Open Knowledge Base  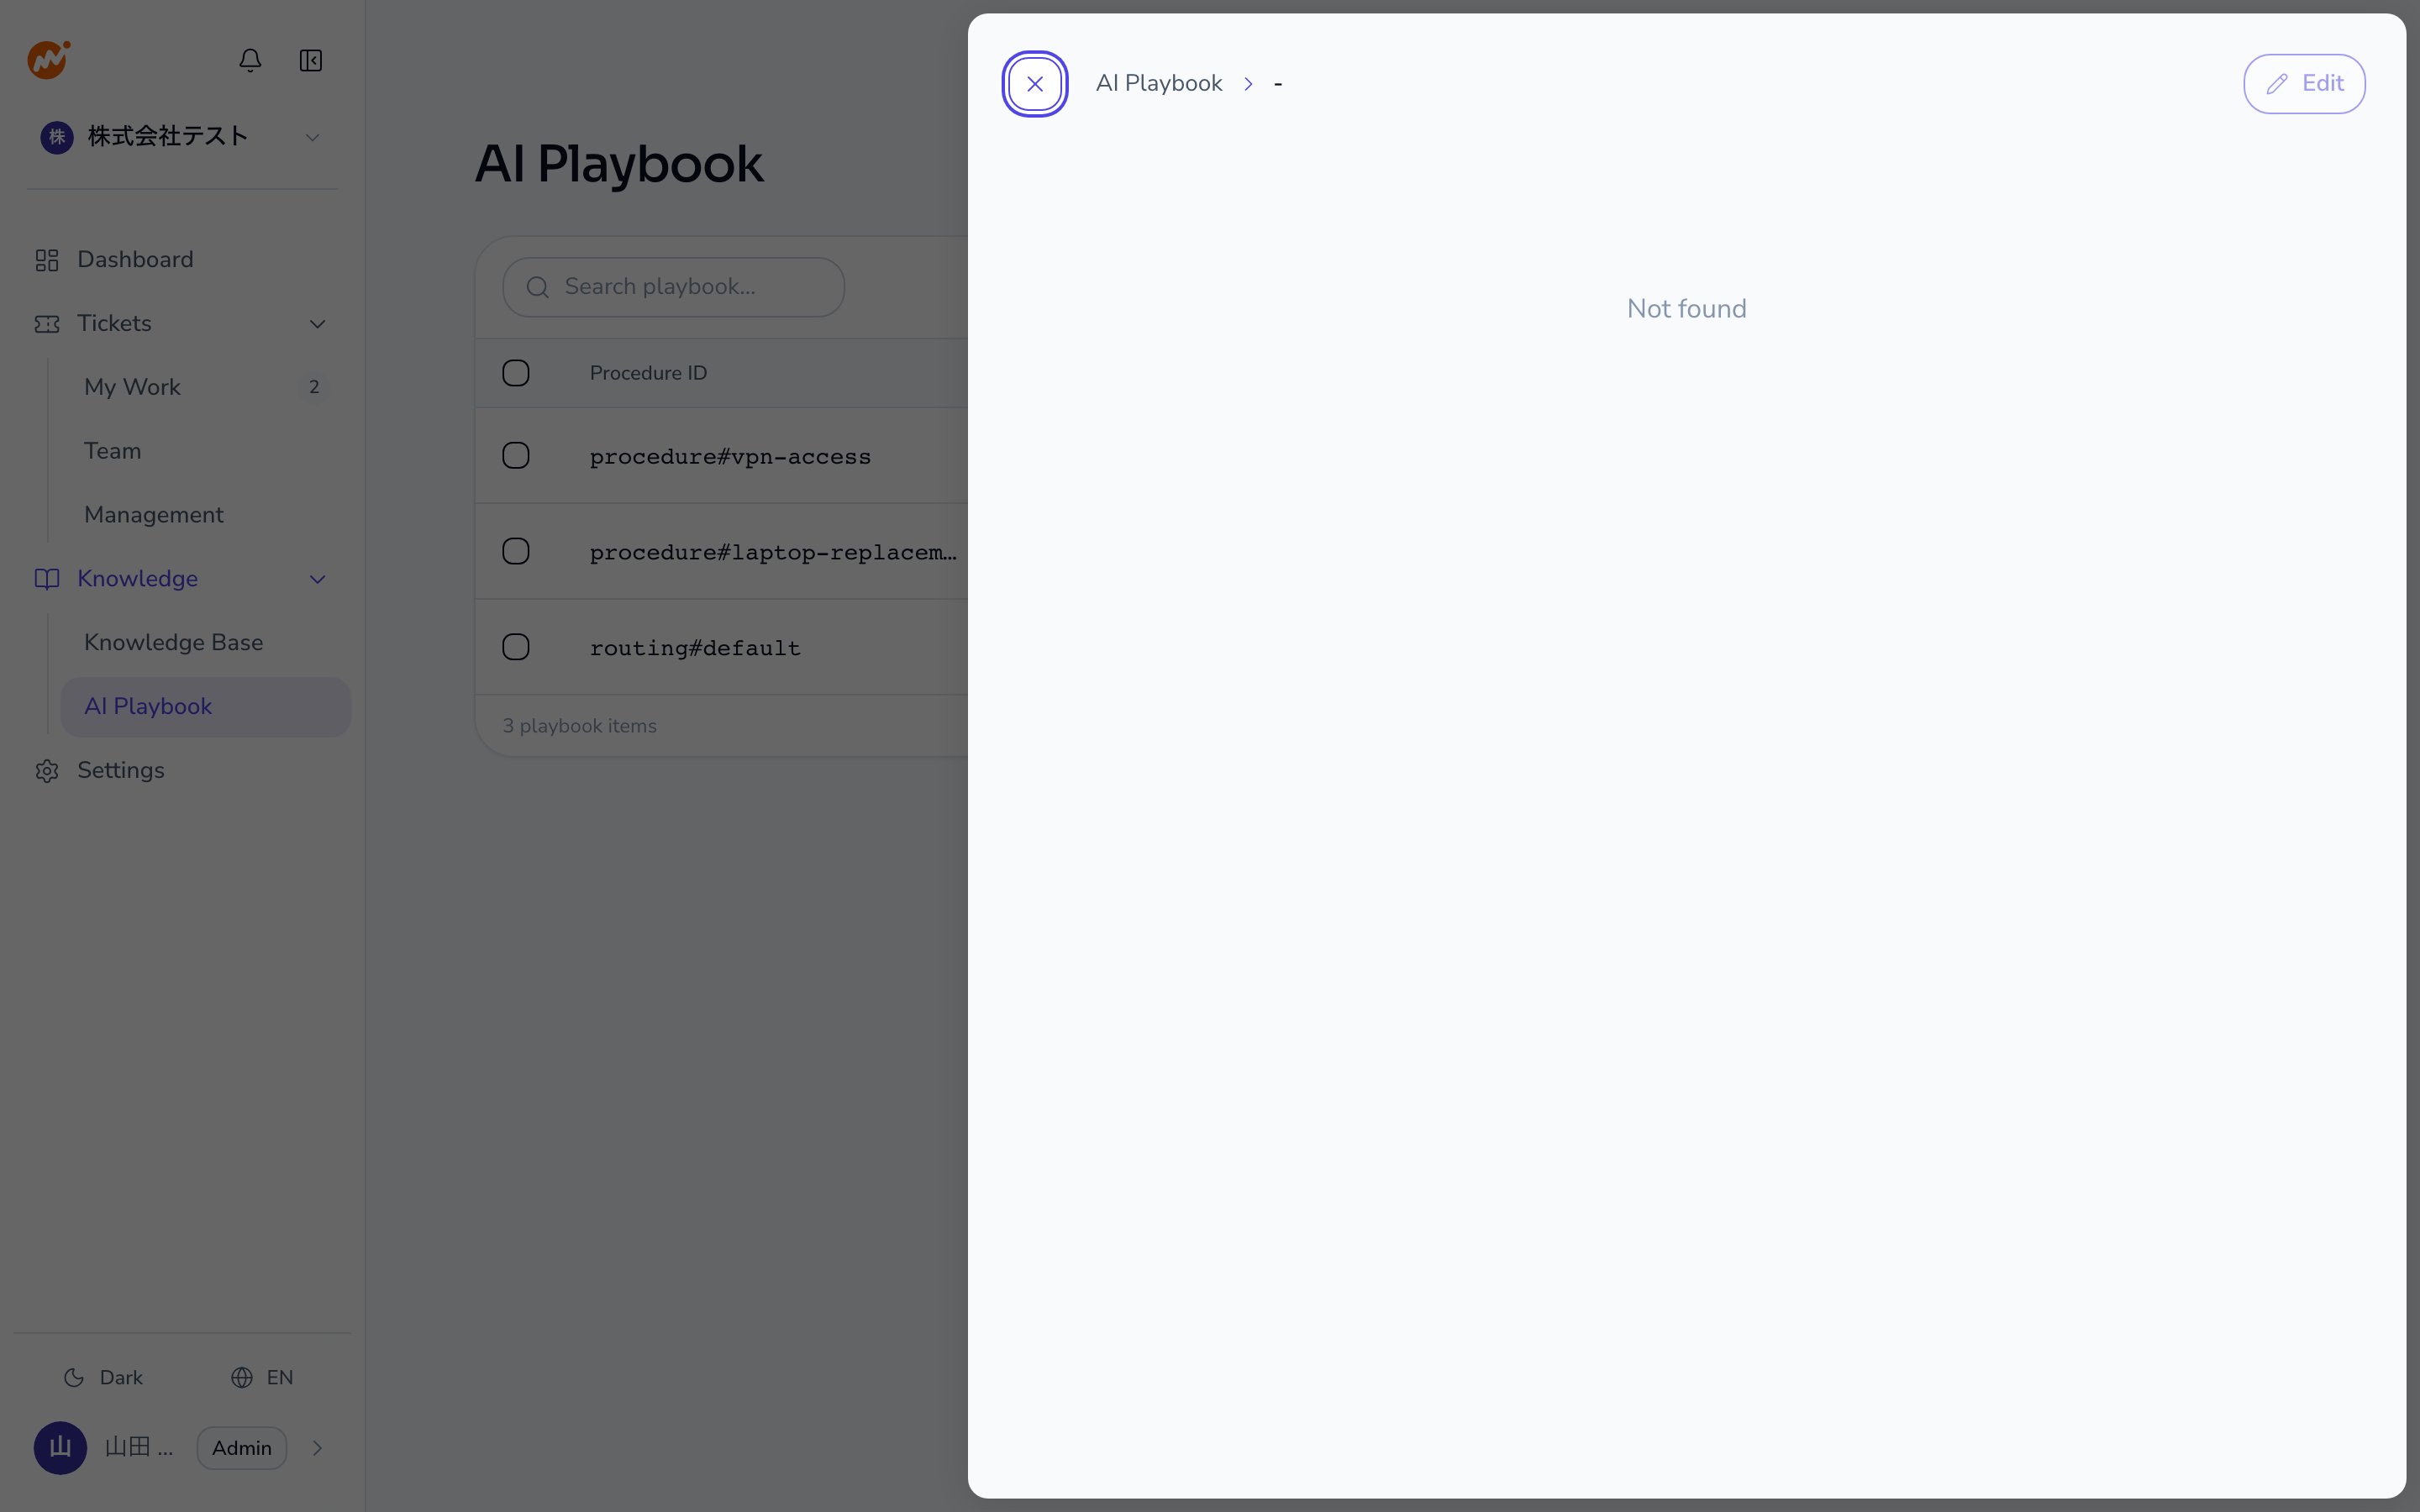[205, 643]
